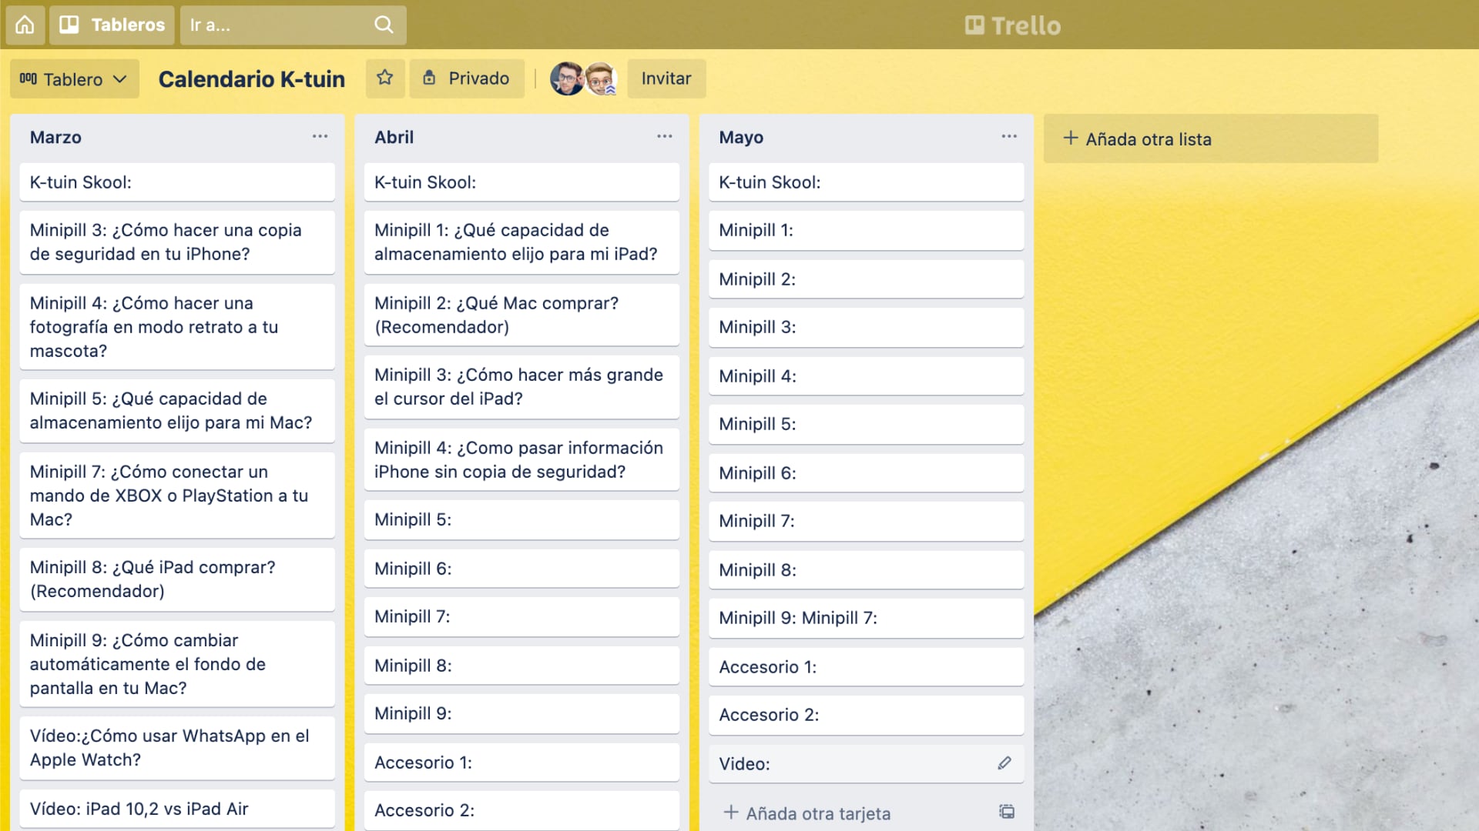Screen dimensions: 1479x831
Task: Open Minipill 8 card in Mayo
Action: tap(866, 569)
